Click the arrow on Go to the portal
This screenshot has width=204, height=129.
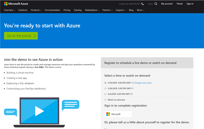(35, 36)
